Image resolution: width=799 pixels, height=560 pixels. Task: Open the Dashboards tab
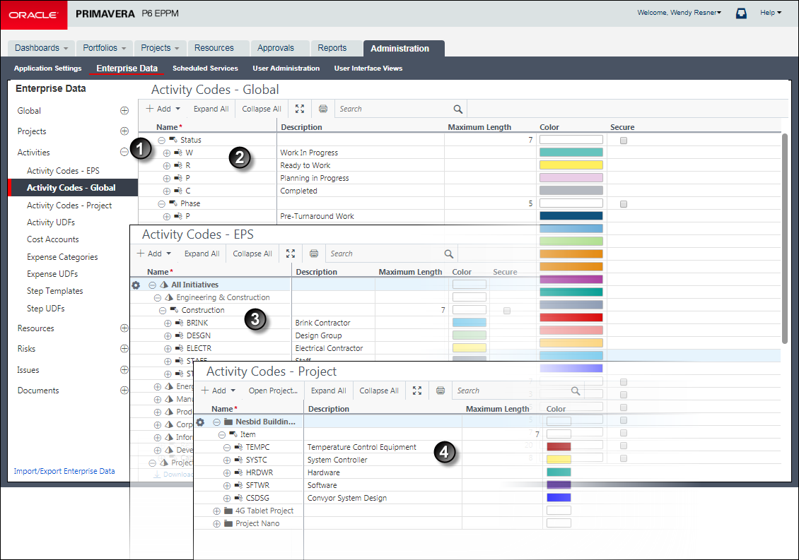pos(41,48)
